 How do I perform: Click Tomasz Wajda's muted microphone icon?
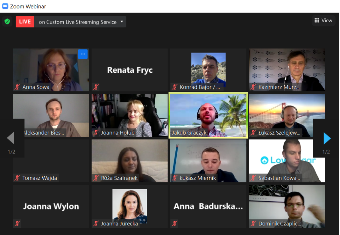coord(17,178)
